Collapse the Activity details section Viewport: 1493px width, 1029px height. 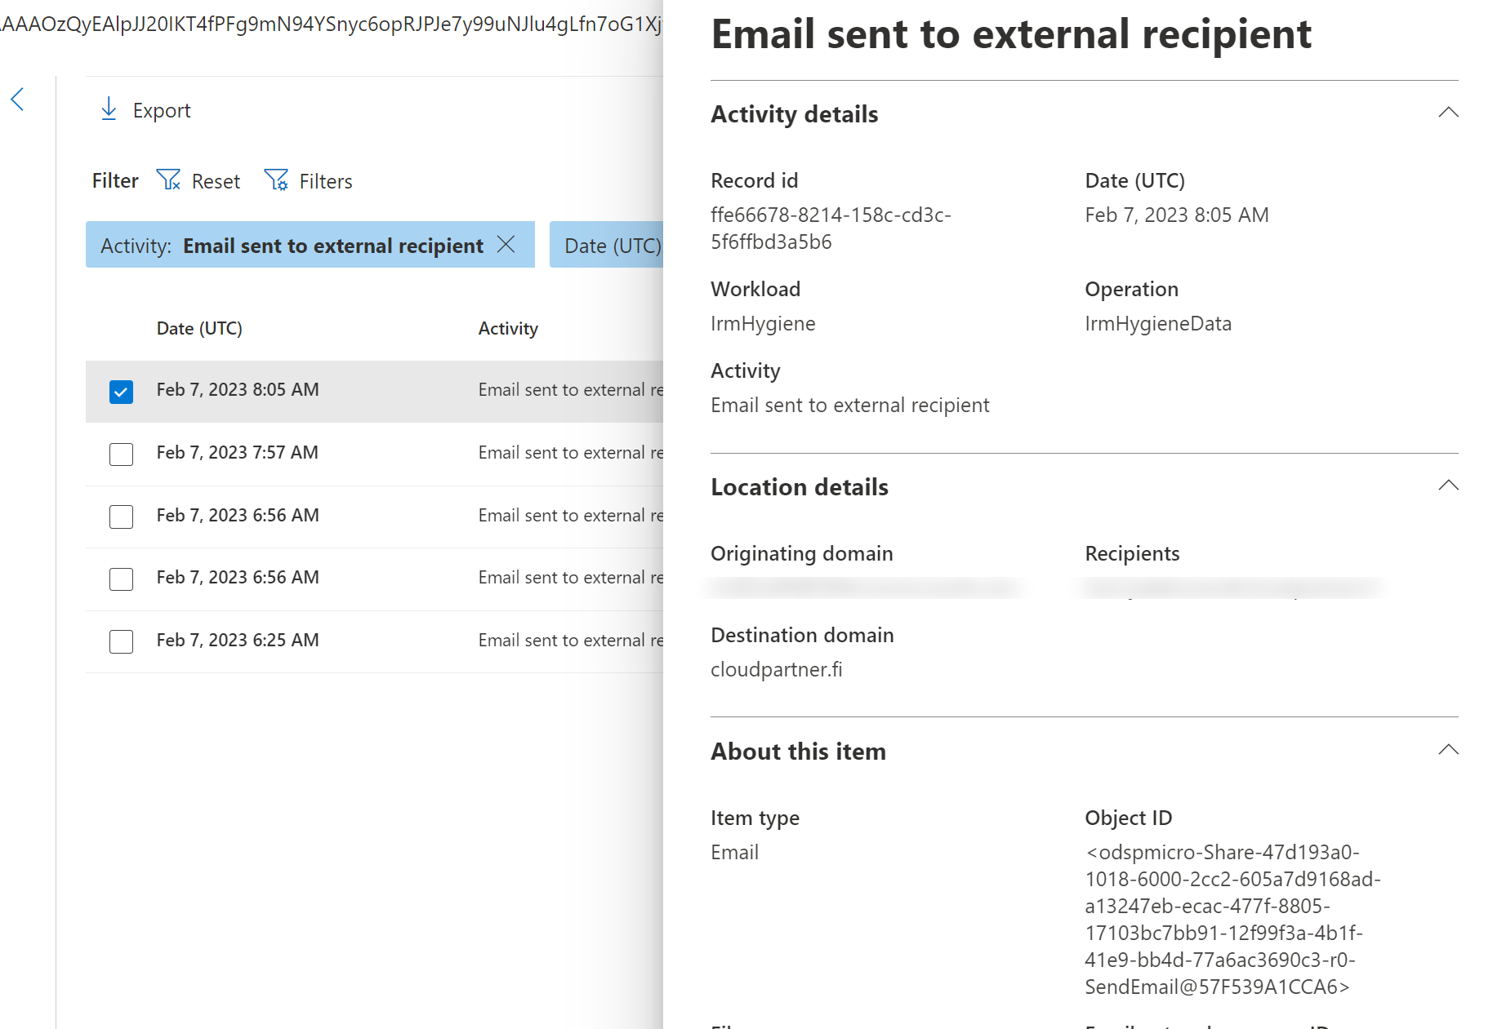1447,113
